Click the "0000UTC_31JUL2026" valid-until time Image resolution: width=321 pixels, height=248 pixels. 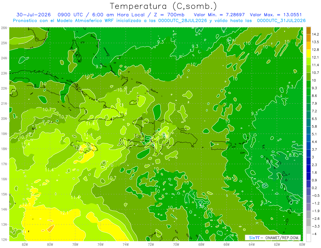[281, 21]
